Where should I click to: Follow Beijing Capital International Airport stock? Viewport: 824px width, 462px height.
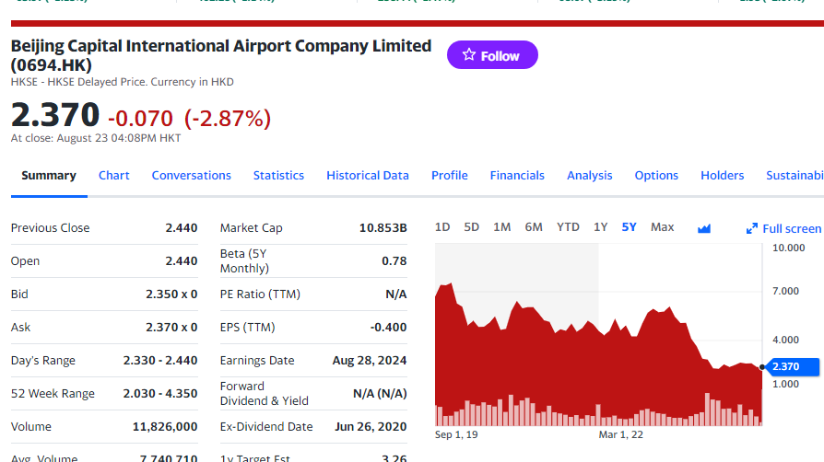pyautogui.click(x=492, y=54)
